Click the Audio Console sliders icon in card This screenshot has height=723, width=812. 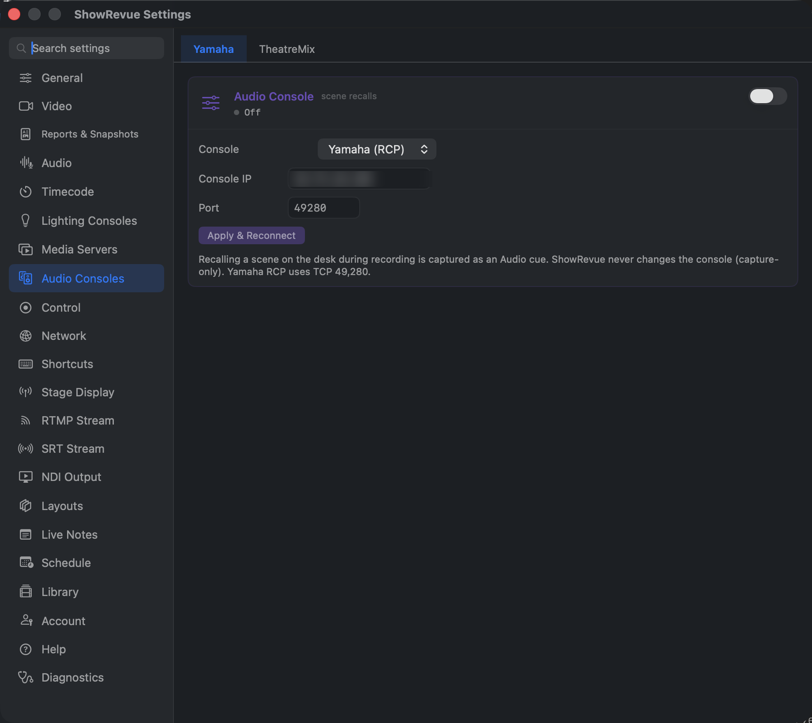(x=211, y=103)
